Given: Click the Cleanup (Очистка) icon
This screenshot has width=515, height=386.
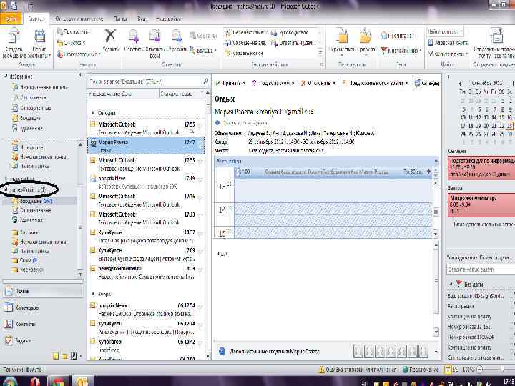Looking at the screenshot, I should 60,43.
